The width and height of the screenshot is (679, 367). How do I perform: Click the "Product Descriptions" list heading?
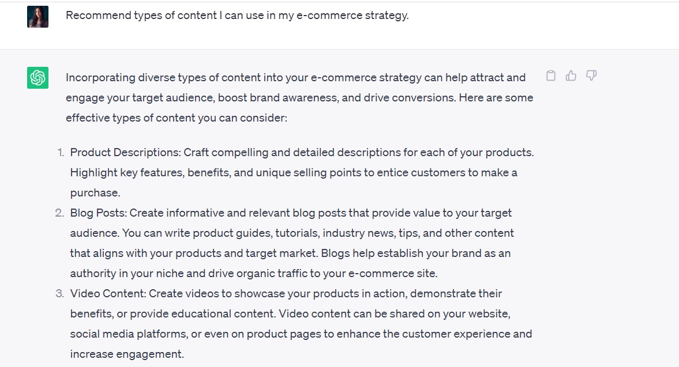click(126, 153)
